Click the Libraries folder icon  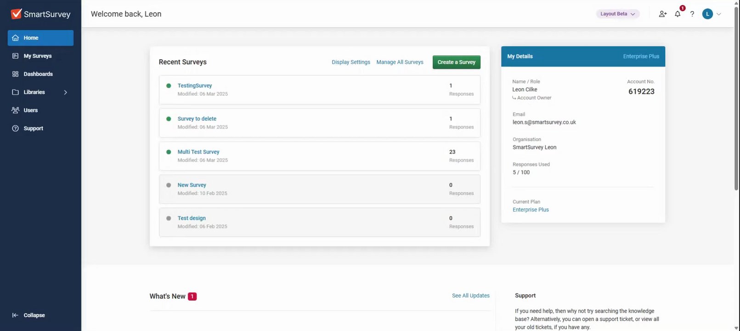(15, 92)
